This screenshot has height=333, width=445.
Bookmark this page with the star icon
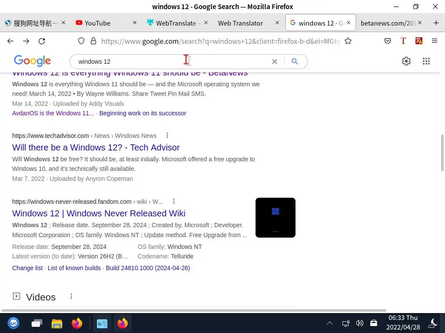point(348,41)
